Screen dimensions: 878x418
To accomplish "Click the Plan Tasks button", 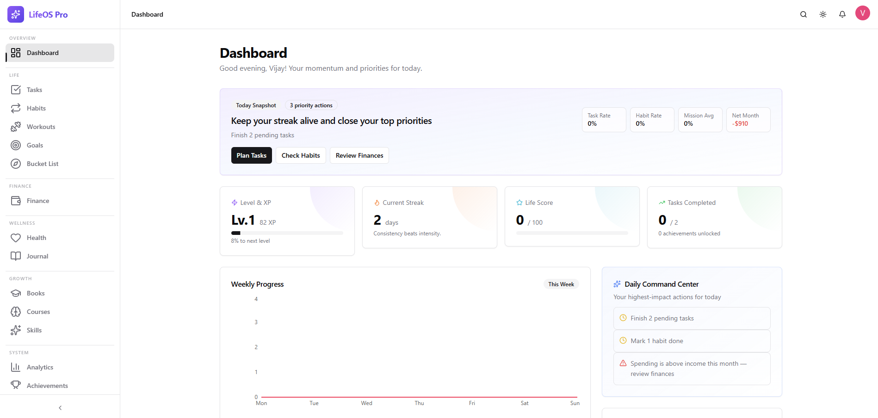I will click(251, 155).
